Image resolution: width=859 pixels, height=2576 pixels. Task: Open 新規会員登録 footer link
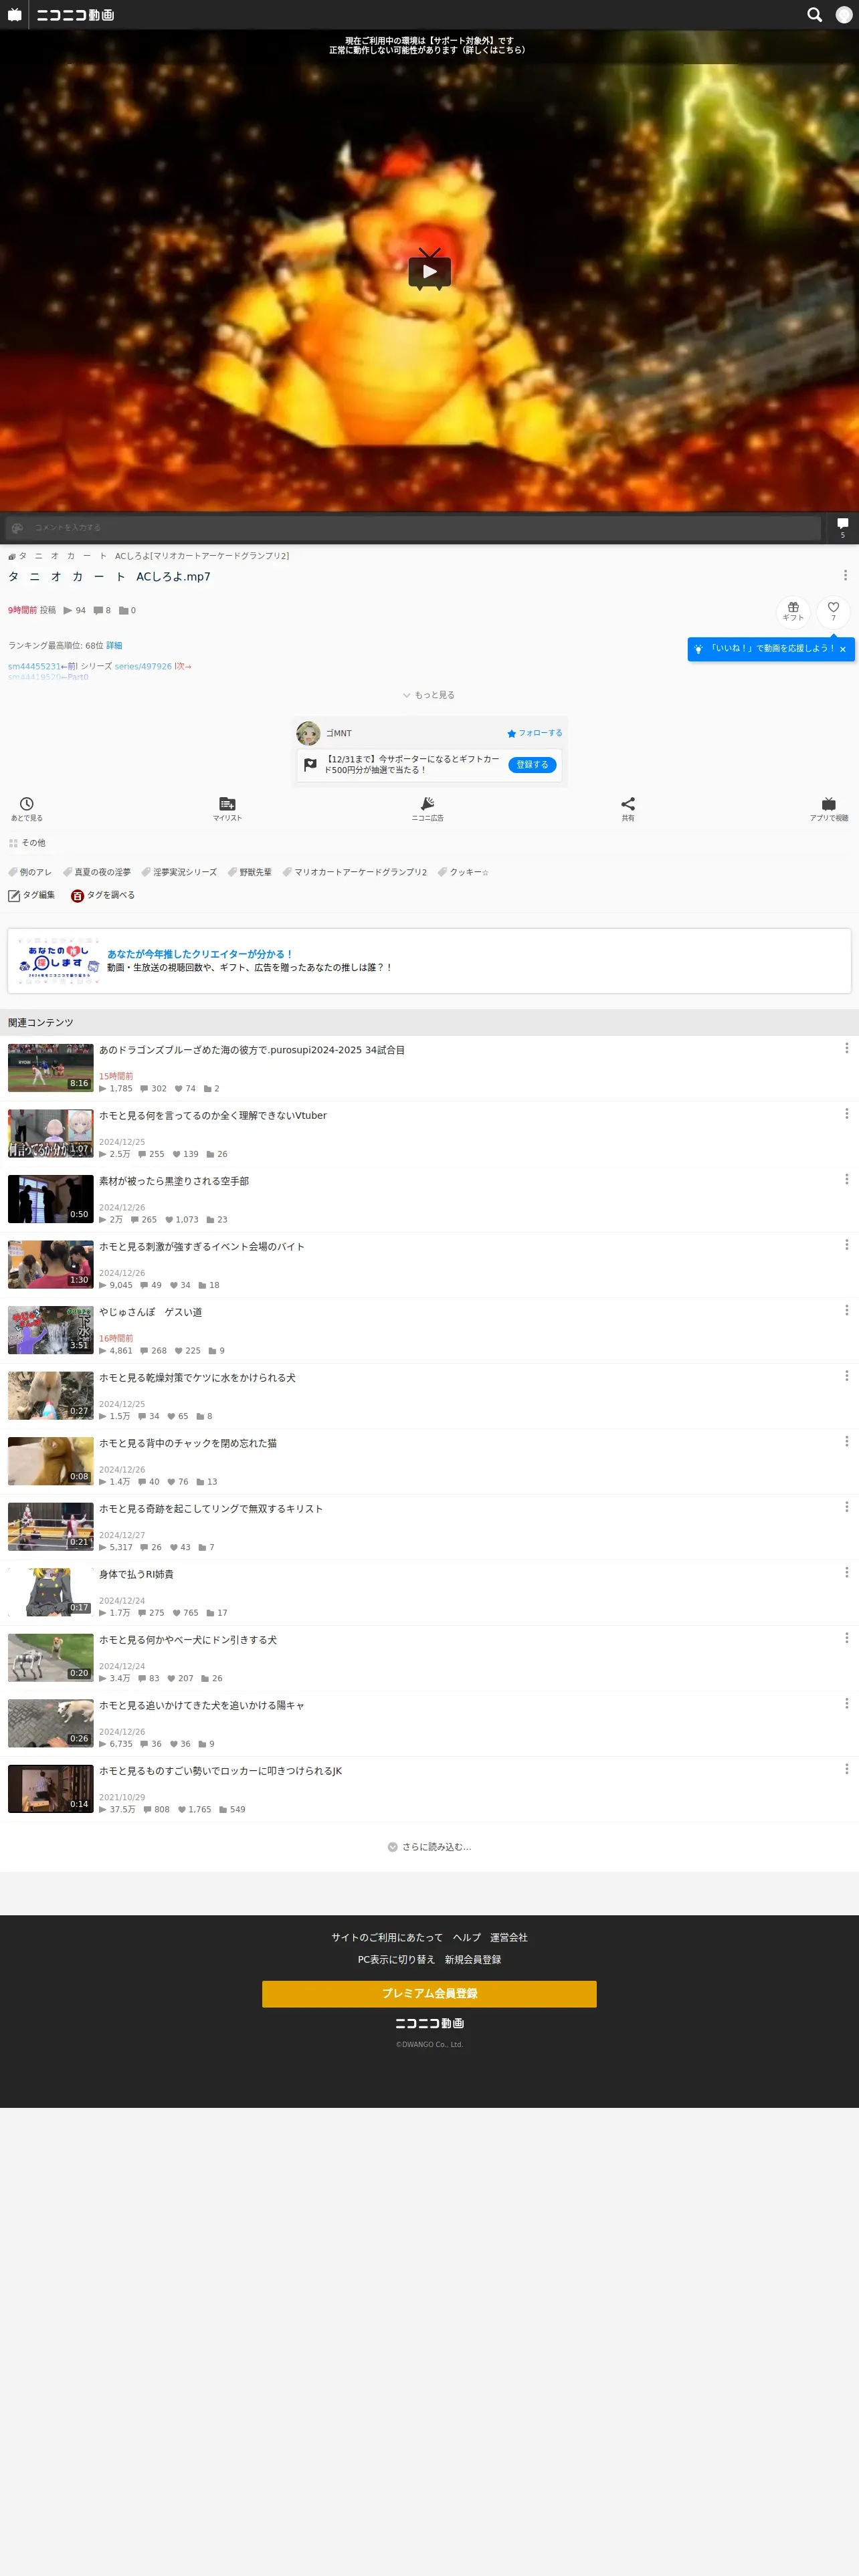473,1959
